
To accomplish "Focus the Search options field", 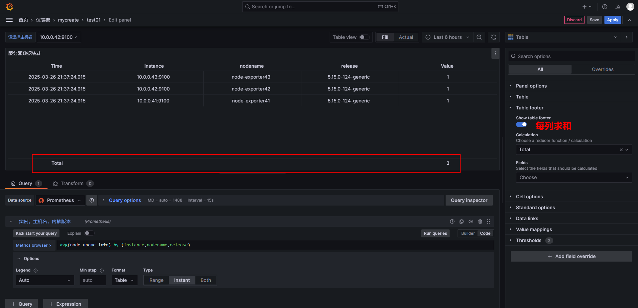I will [572, 56].
